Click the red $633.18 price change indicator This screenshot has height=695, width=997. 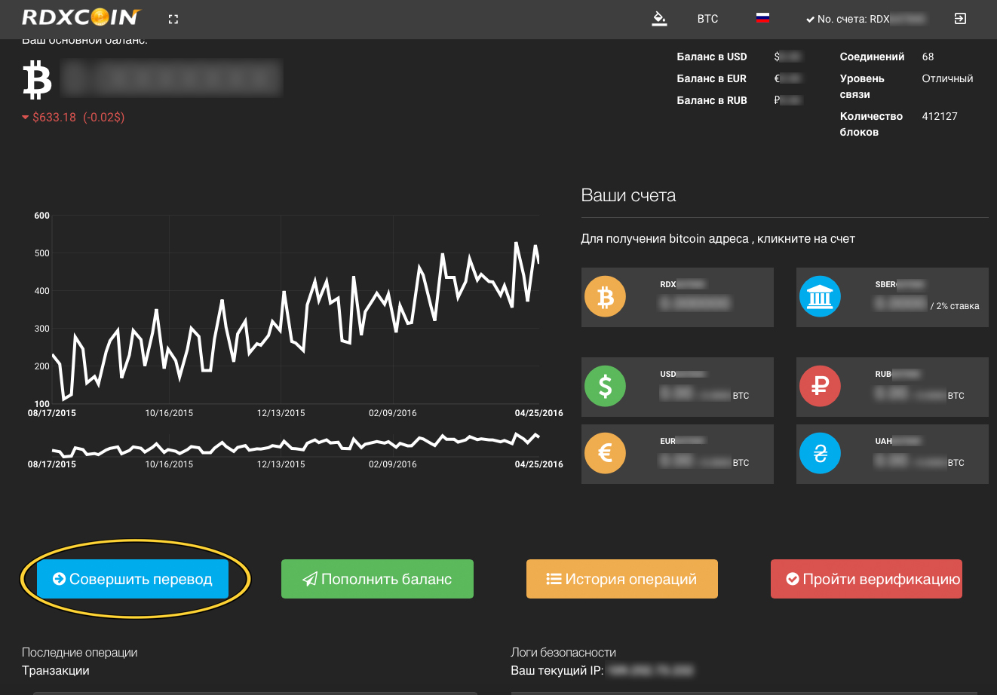click(74, 118)
